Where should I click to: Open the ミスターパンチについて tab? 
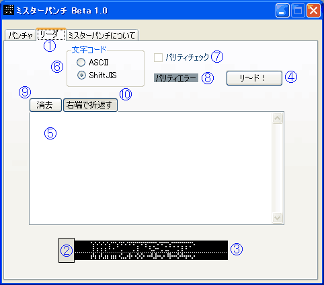tap(102, 35)
